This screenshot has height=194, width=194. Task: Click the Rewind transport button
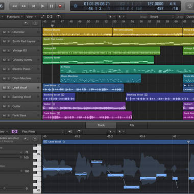14,6
